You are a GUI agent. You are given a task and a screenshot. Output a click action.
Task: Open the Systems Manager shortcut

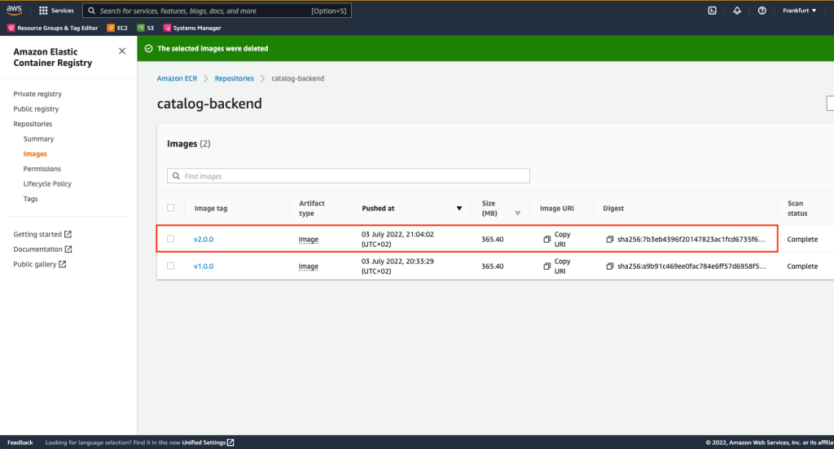pyautogui.click(x=192, y=28)
